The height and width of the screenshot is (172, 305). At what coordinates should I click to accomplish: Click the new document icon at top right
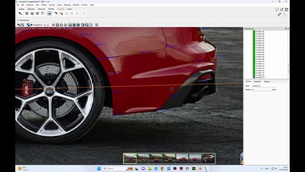(277, 10)
